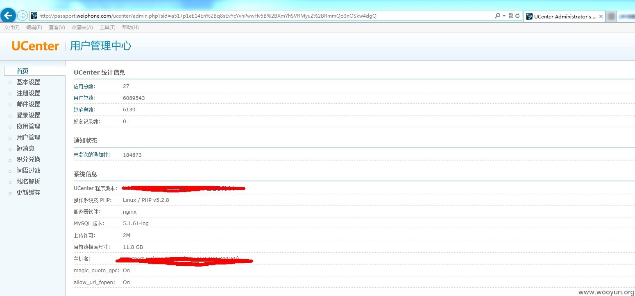
Task: Click the refresh icon in address bar
Action: (517, 16)
